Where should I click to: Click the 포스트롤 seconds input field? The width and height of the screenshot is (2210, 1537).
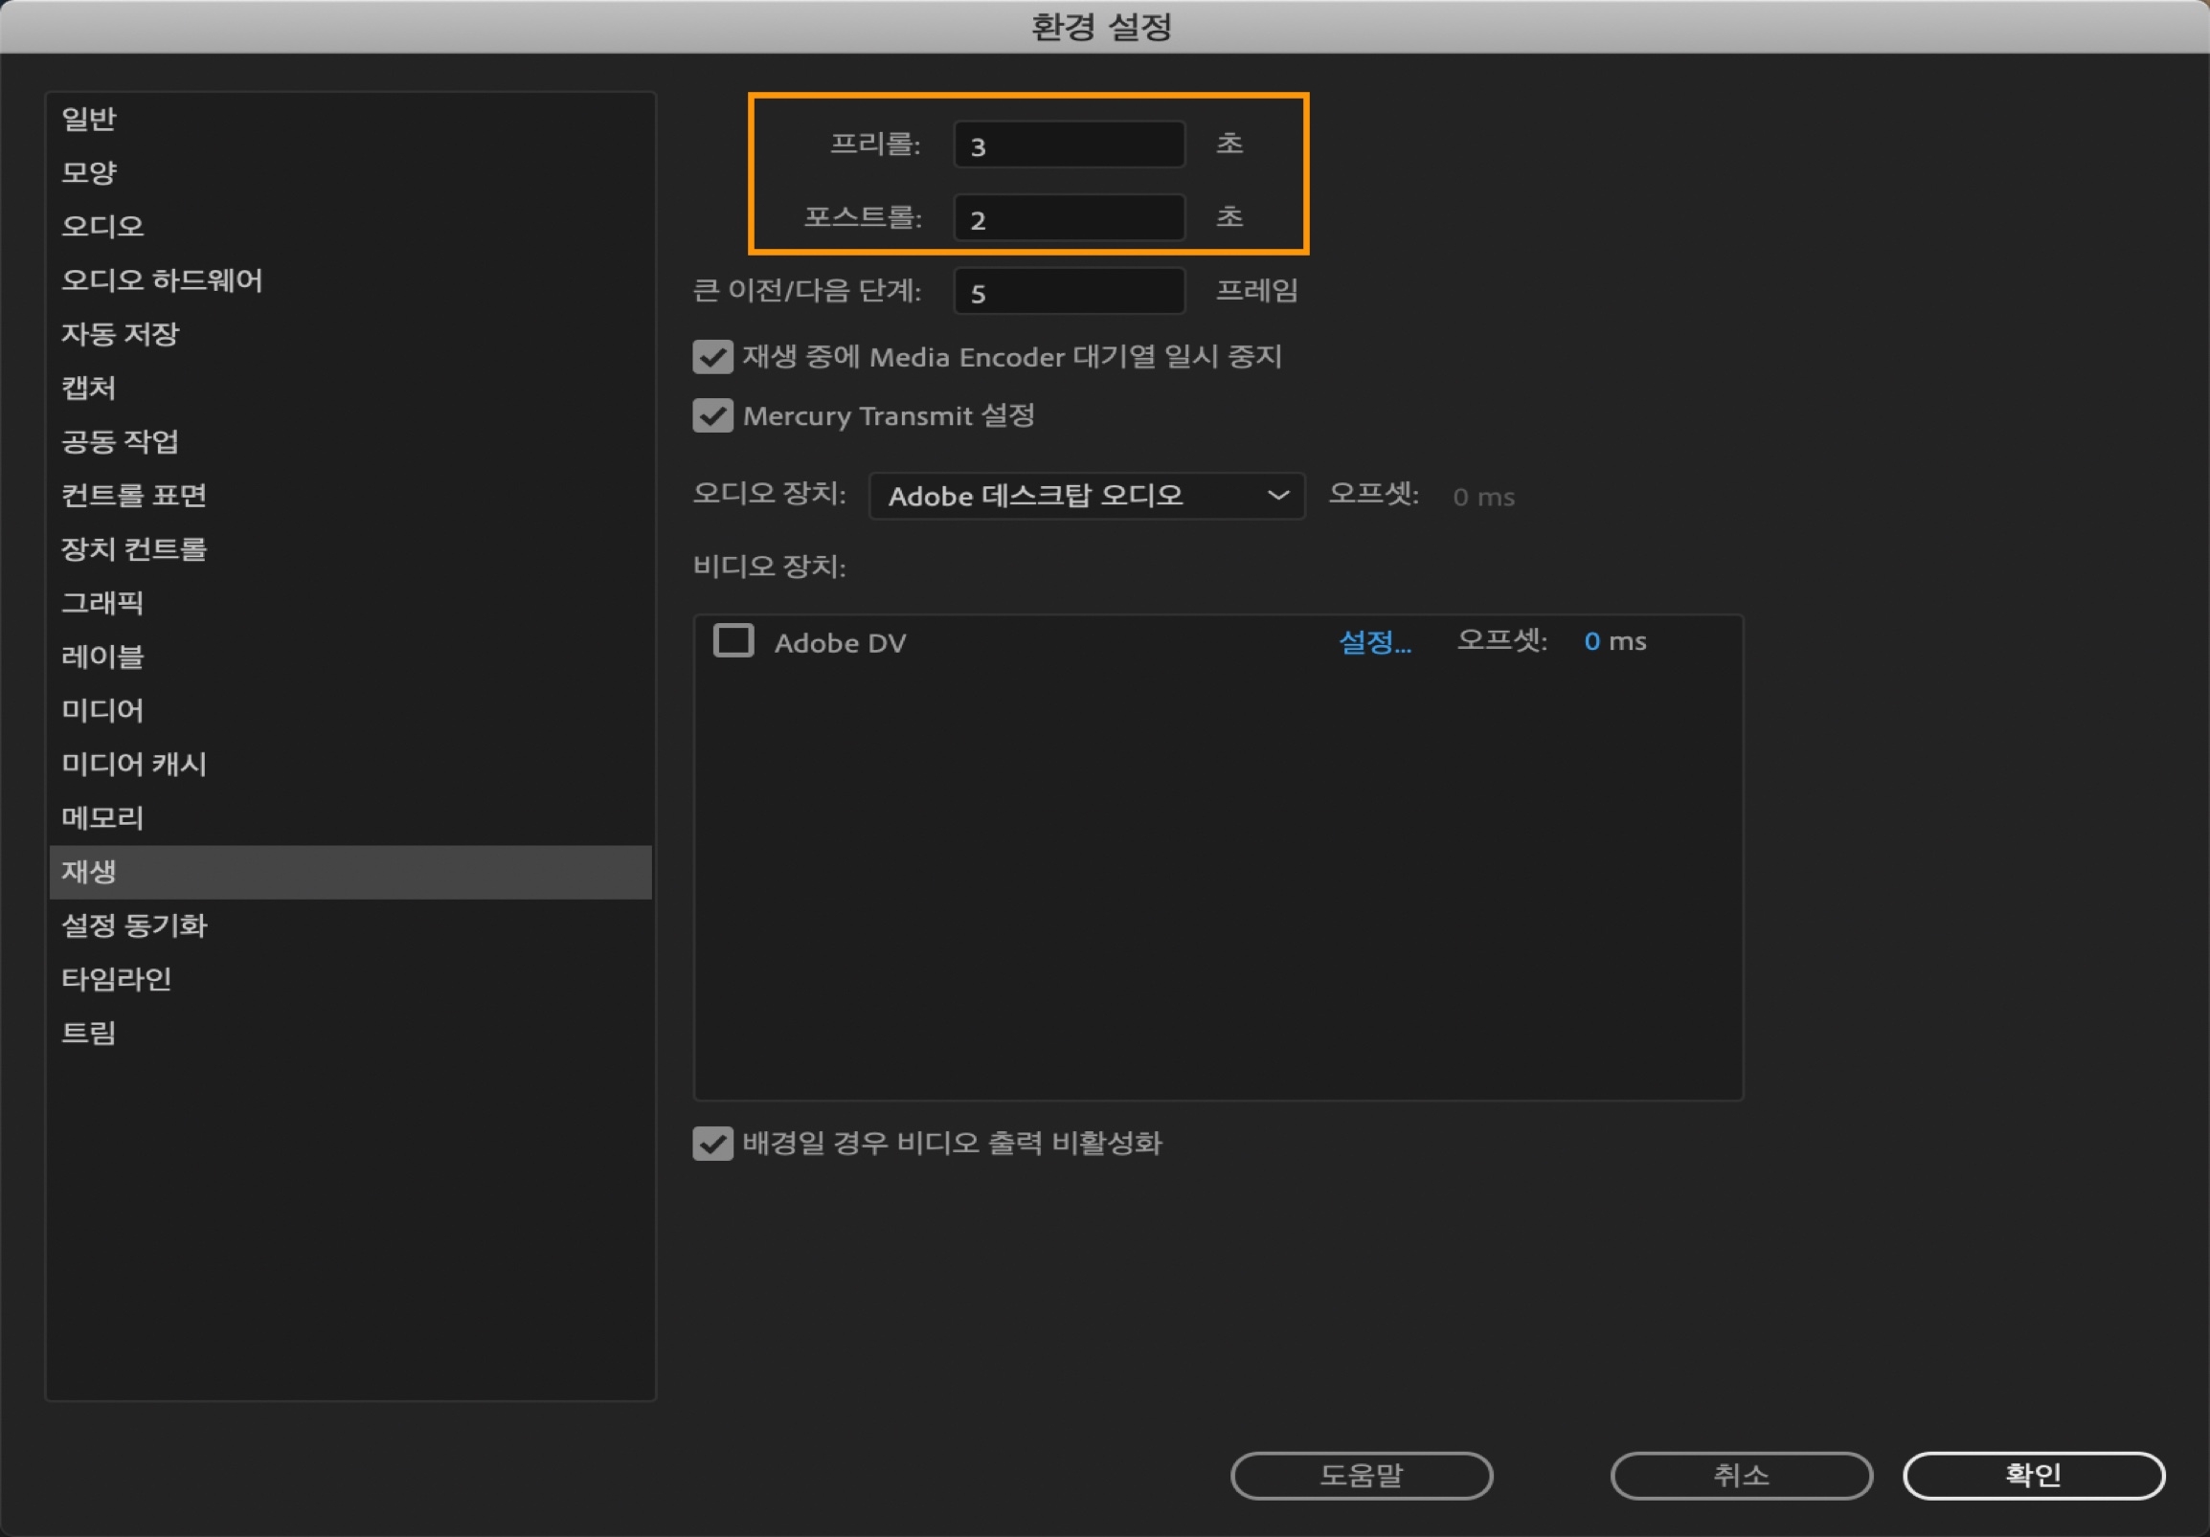[1069, 218]
